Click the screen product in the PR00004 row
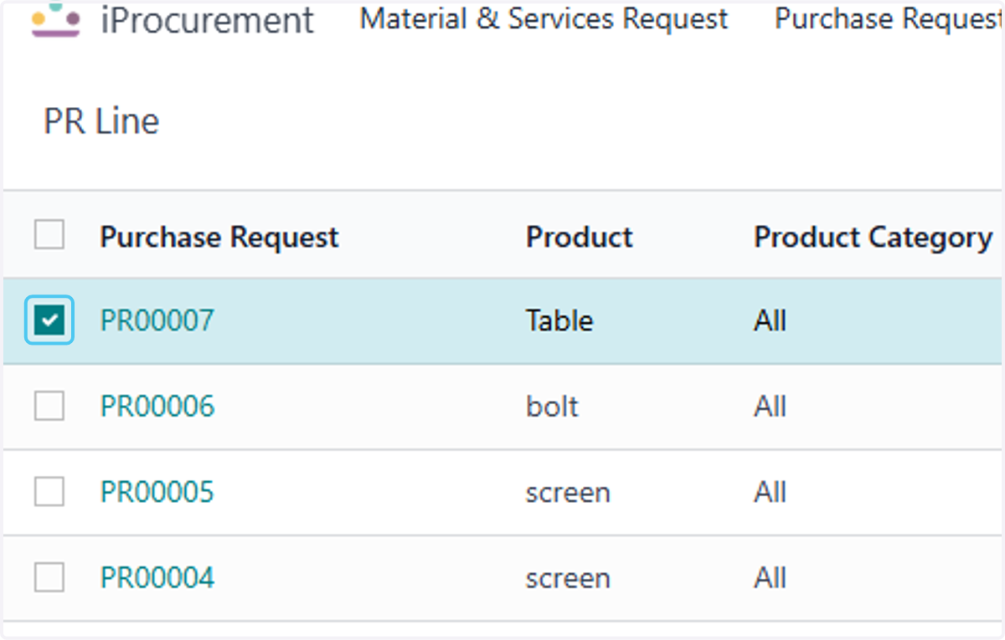This screenshot has height=640, width=1005. [x=568, y=579]
